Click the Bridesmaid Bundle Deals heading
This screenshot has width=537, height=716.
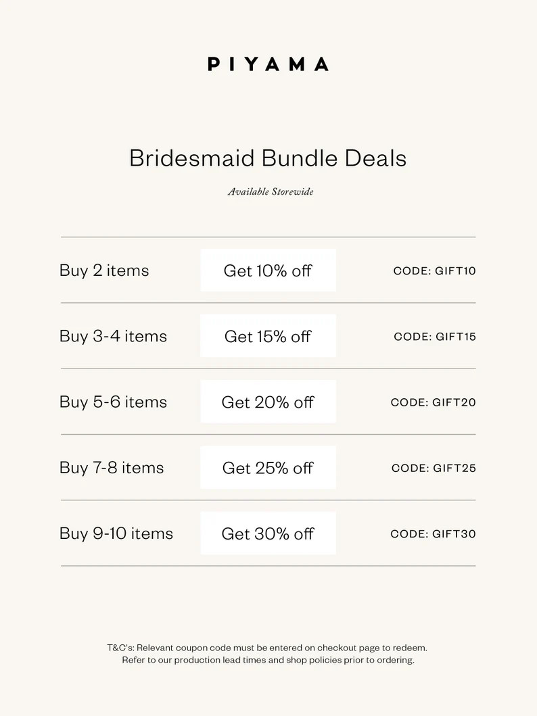268,158
